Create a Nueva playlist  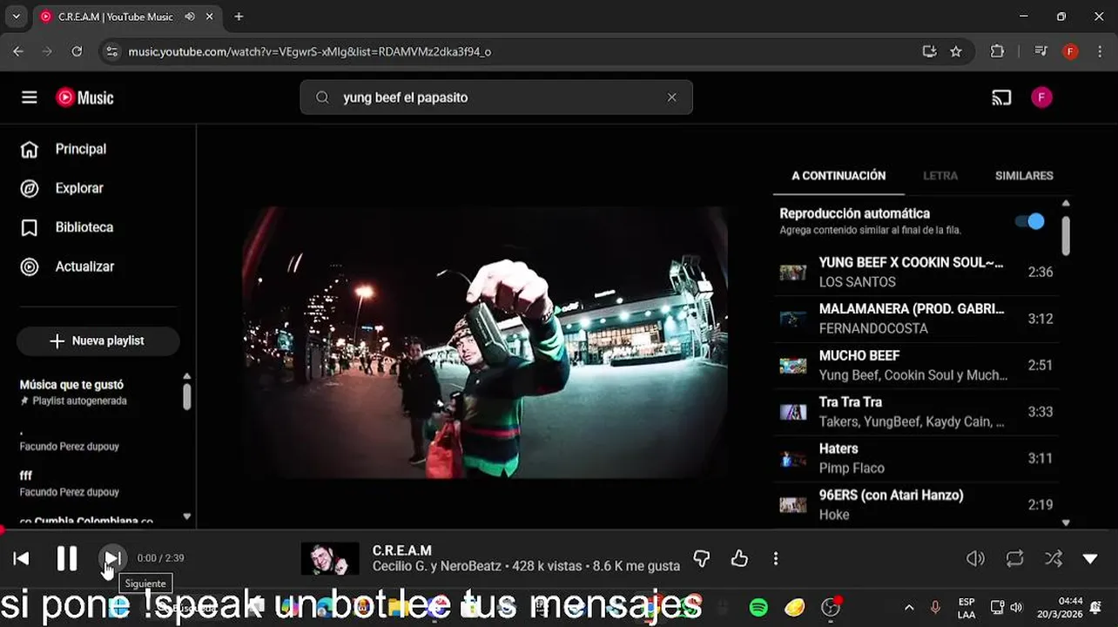[x=98, y=340]
